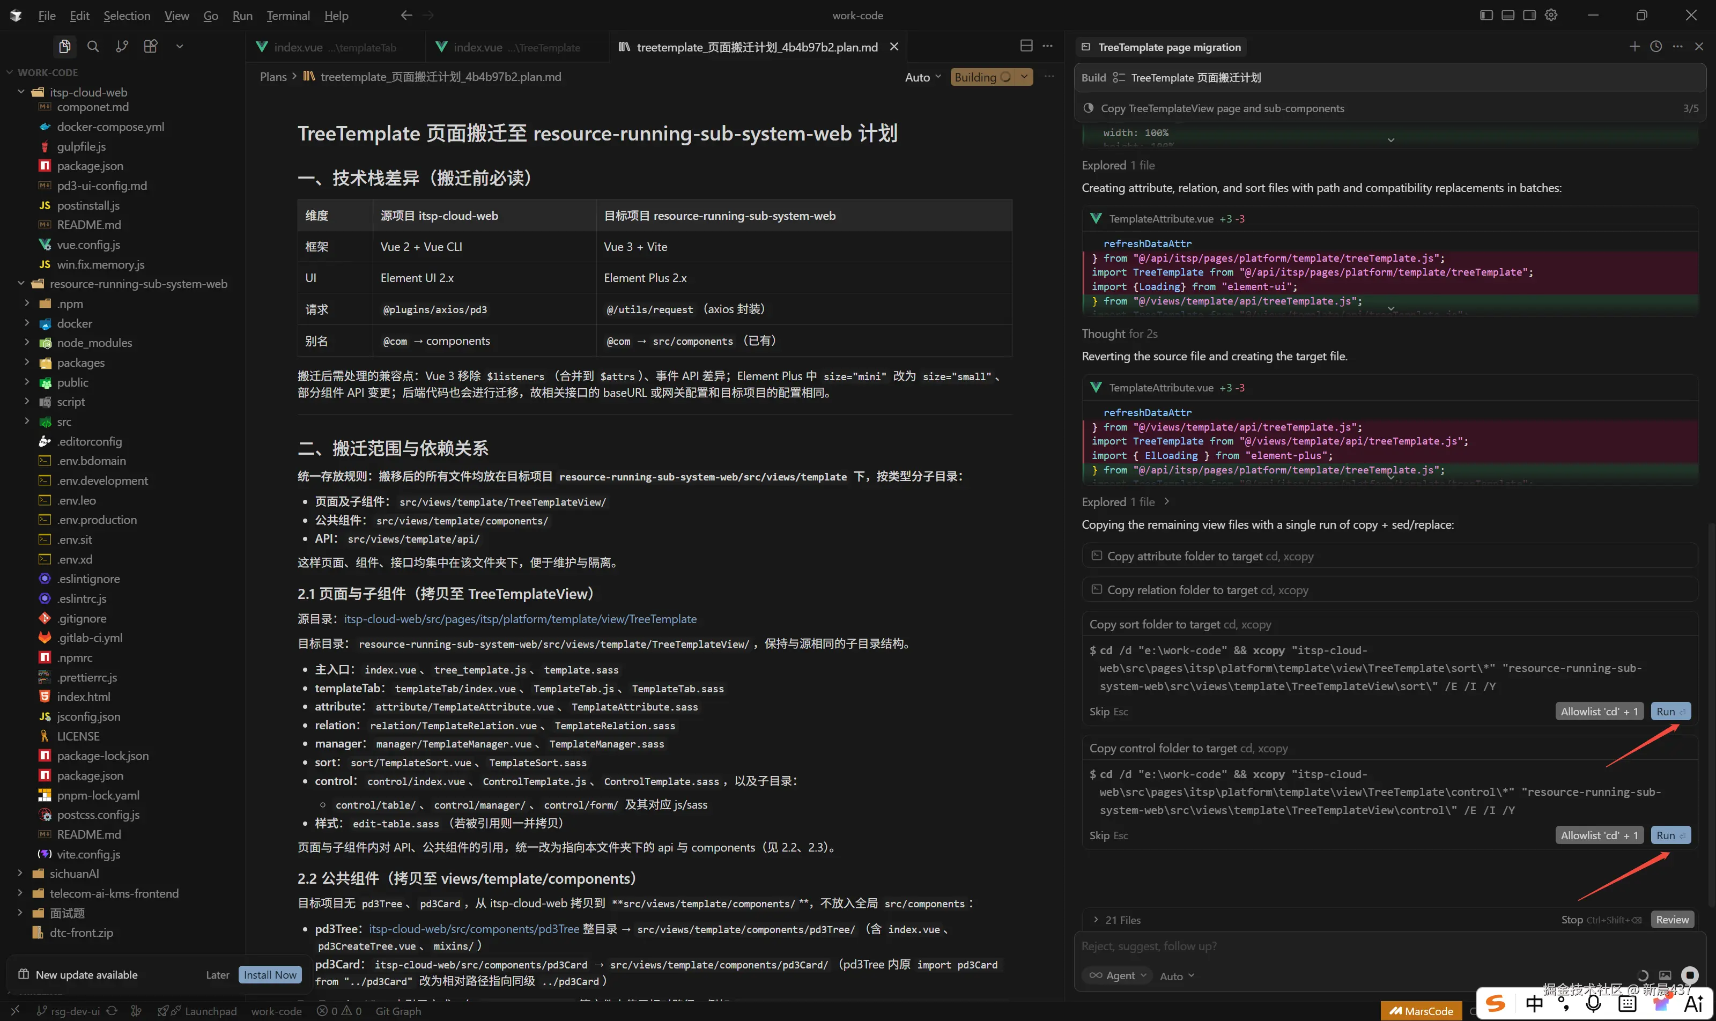1716x1021 pixels.
Task: Open the Search view icon
Action: pos(93,46)
